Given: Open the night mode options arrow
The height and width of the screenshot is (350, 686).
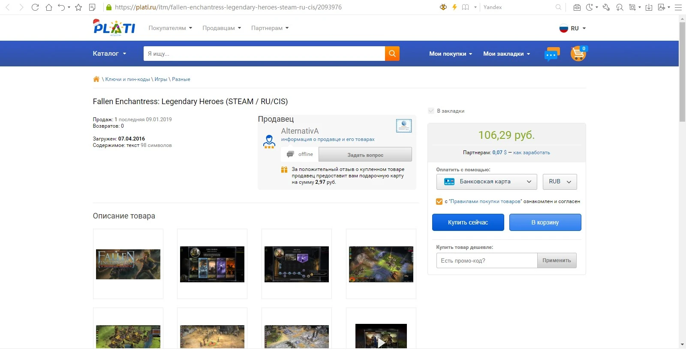Looking at the screenshot, I should [x=597, y=7].
